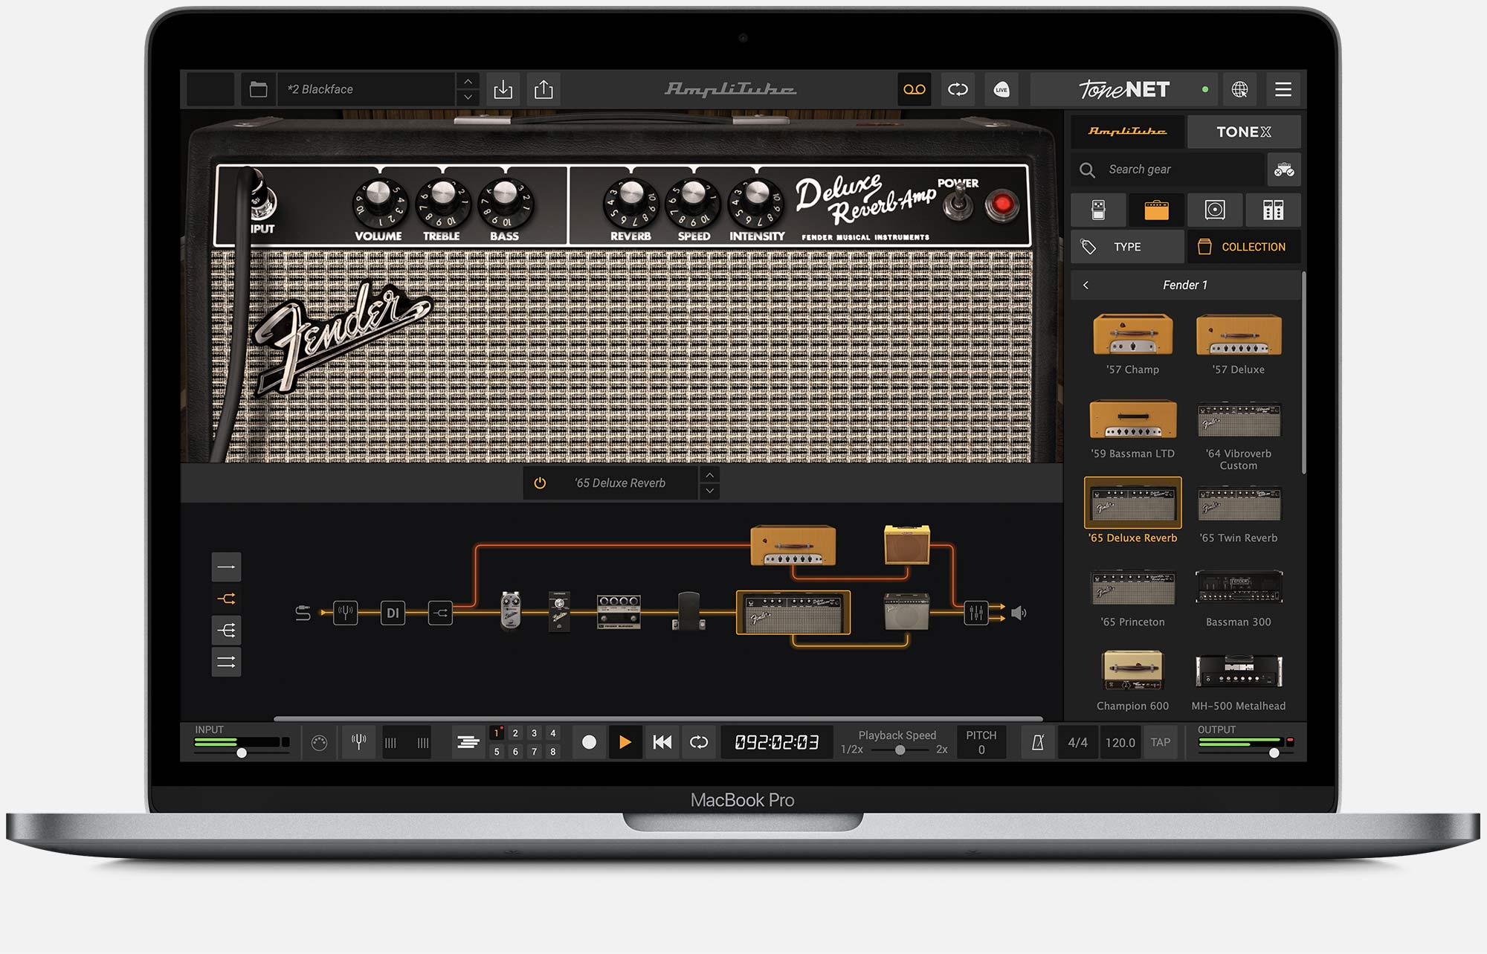Select the COLLECTION filter tab
The height and width of the screenshot is (954, 1487).
tap(1243, 247)
